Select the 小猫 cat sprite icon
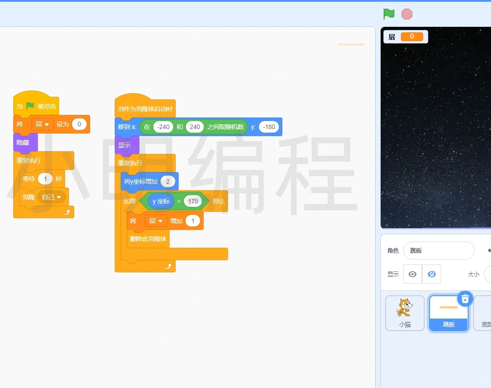 click(x=404, y=312)
